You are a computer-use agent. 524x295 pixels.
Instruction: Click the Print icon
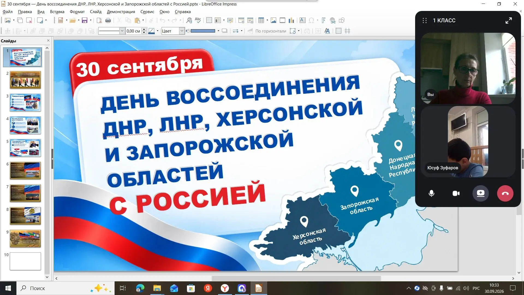[108, 20]
